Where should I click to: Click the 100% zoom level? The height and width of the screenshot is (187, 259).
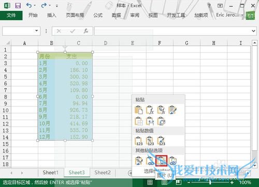click(x=245, y=182)
